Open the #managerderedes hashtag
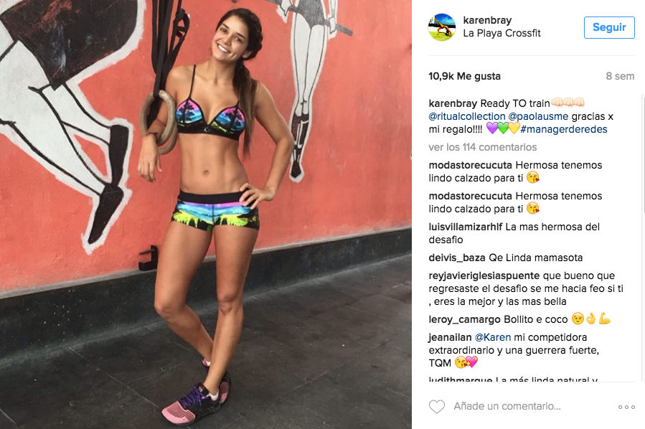 (563, 129)
